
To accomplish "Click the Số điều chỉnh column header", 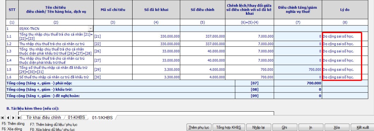I will (x=202, y=10).
